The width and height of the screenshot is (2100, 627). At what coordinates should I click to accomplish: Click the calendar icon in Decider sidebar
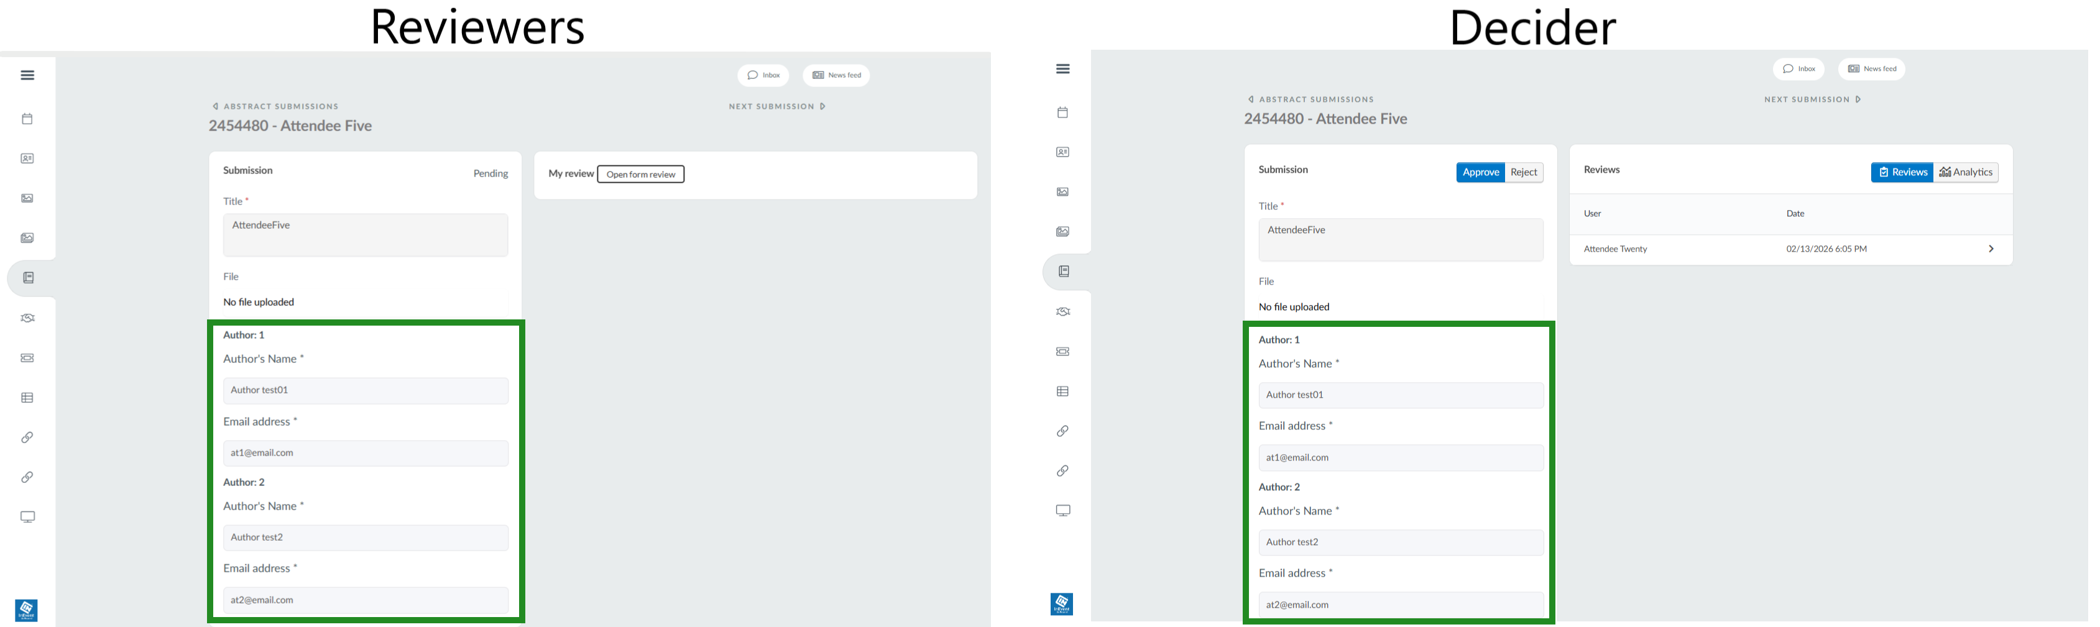pyautogui.click(x=1062, y=112)
